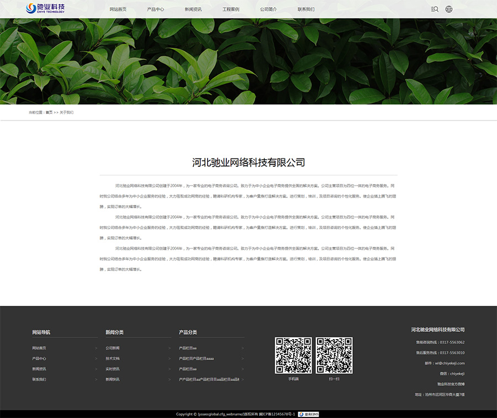Click the arrow beside 新闻快讯

pos(170,379)
